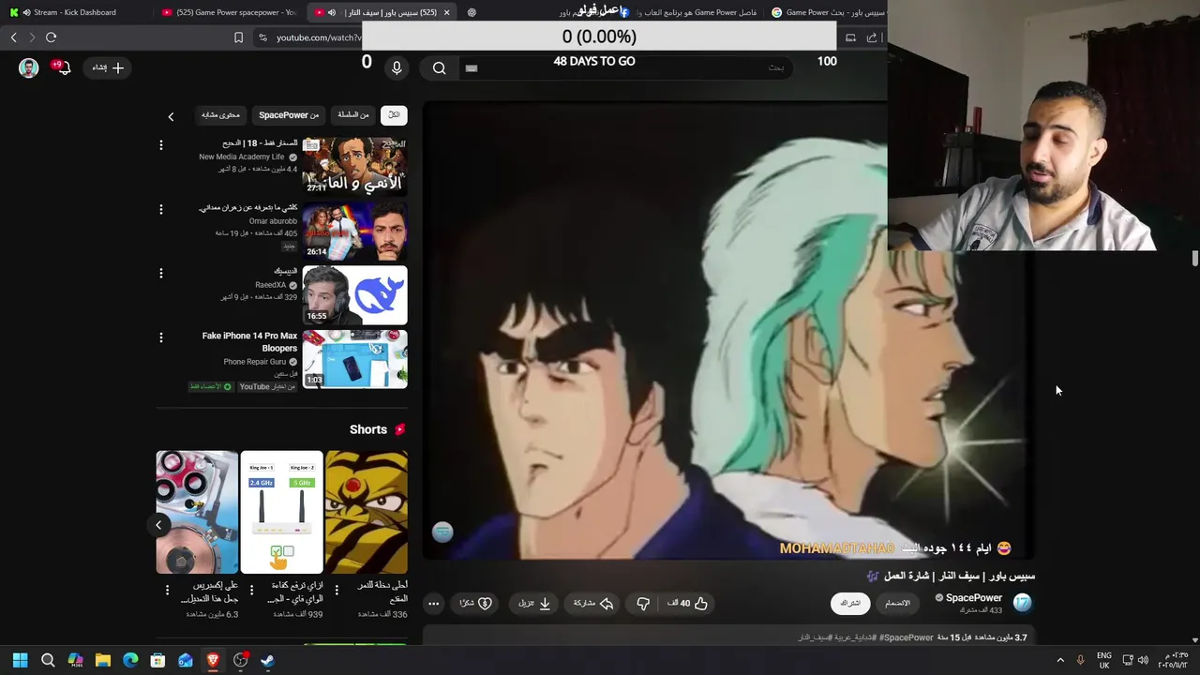Open the 26:14 Omar aburobb video thumbnail
The width and height of the screenshot is (1200, 675).
tap(354, 231)
